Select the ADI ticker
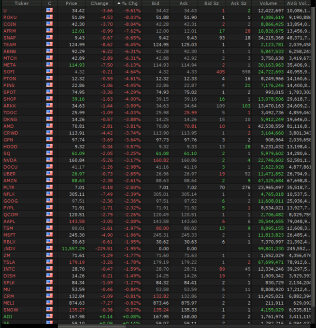316x328 pixels. (x=8, y=317)
